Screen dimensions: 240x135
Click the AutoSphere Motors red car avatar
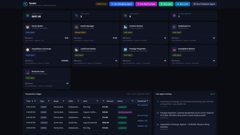point(174,50)
